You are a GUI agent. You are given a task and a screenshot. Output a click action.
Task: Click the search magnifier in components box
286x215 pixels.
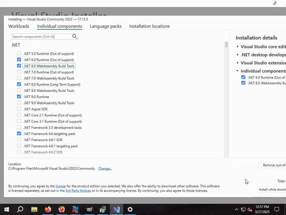pos(75,36)
